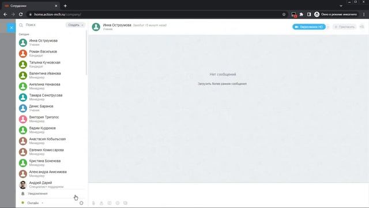
Task: Click contact list scrollbar
Action: [x=86, y=53]
